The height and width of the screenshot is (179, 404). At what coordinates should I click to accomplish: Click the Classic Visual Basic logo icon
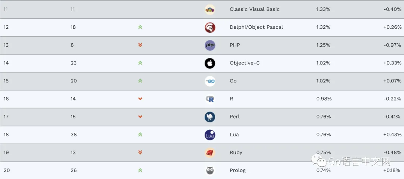point(210,9)
